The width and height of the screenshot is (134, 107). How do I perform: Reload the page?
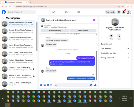(10, 7)
